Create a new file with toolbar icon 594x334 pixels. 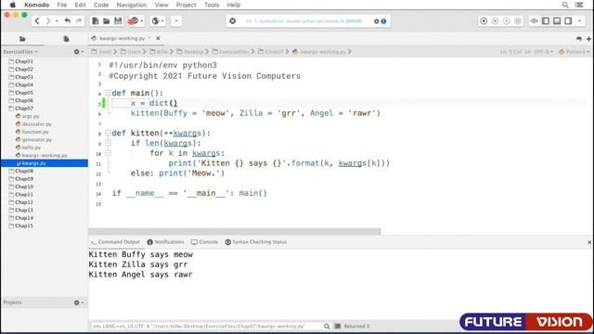(x=95, y=20)
